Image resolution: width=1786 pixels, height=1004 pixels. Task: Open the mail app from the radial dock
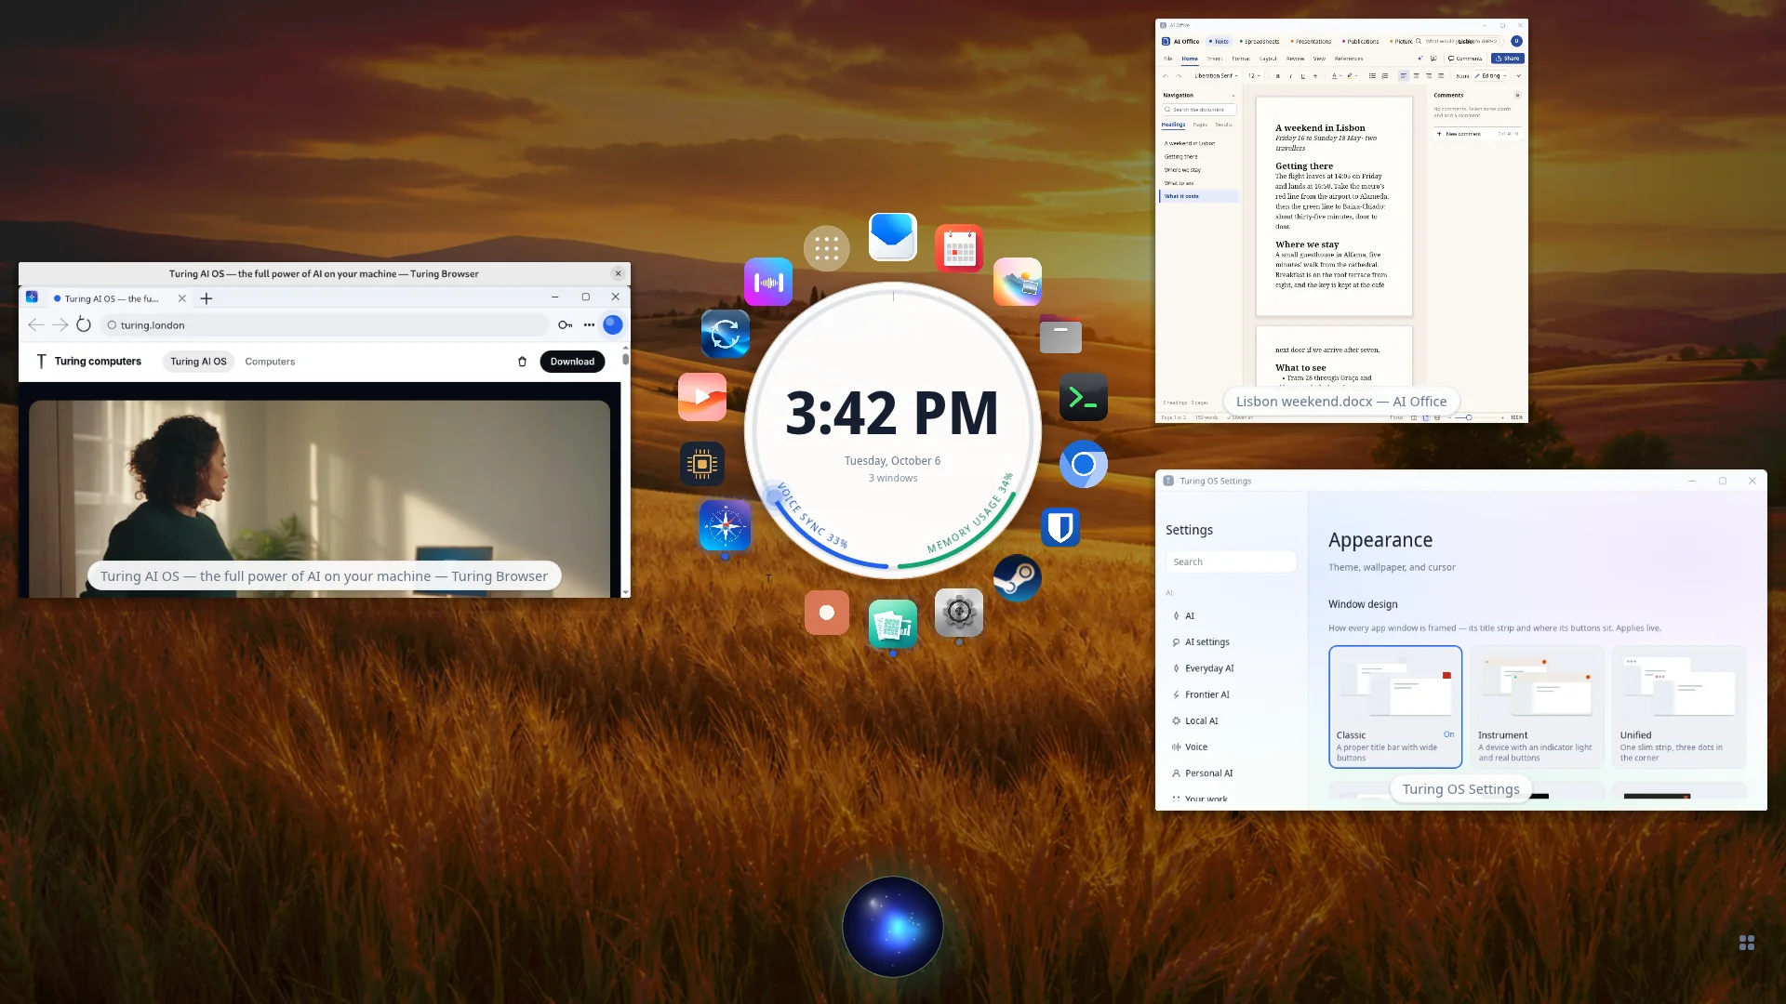[x=893, y=237]
